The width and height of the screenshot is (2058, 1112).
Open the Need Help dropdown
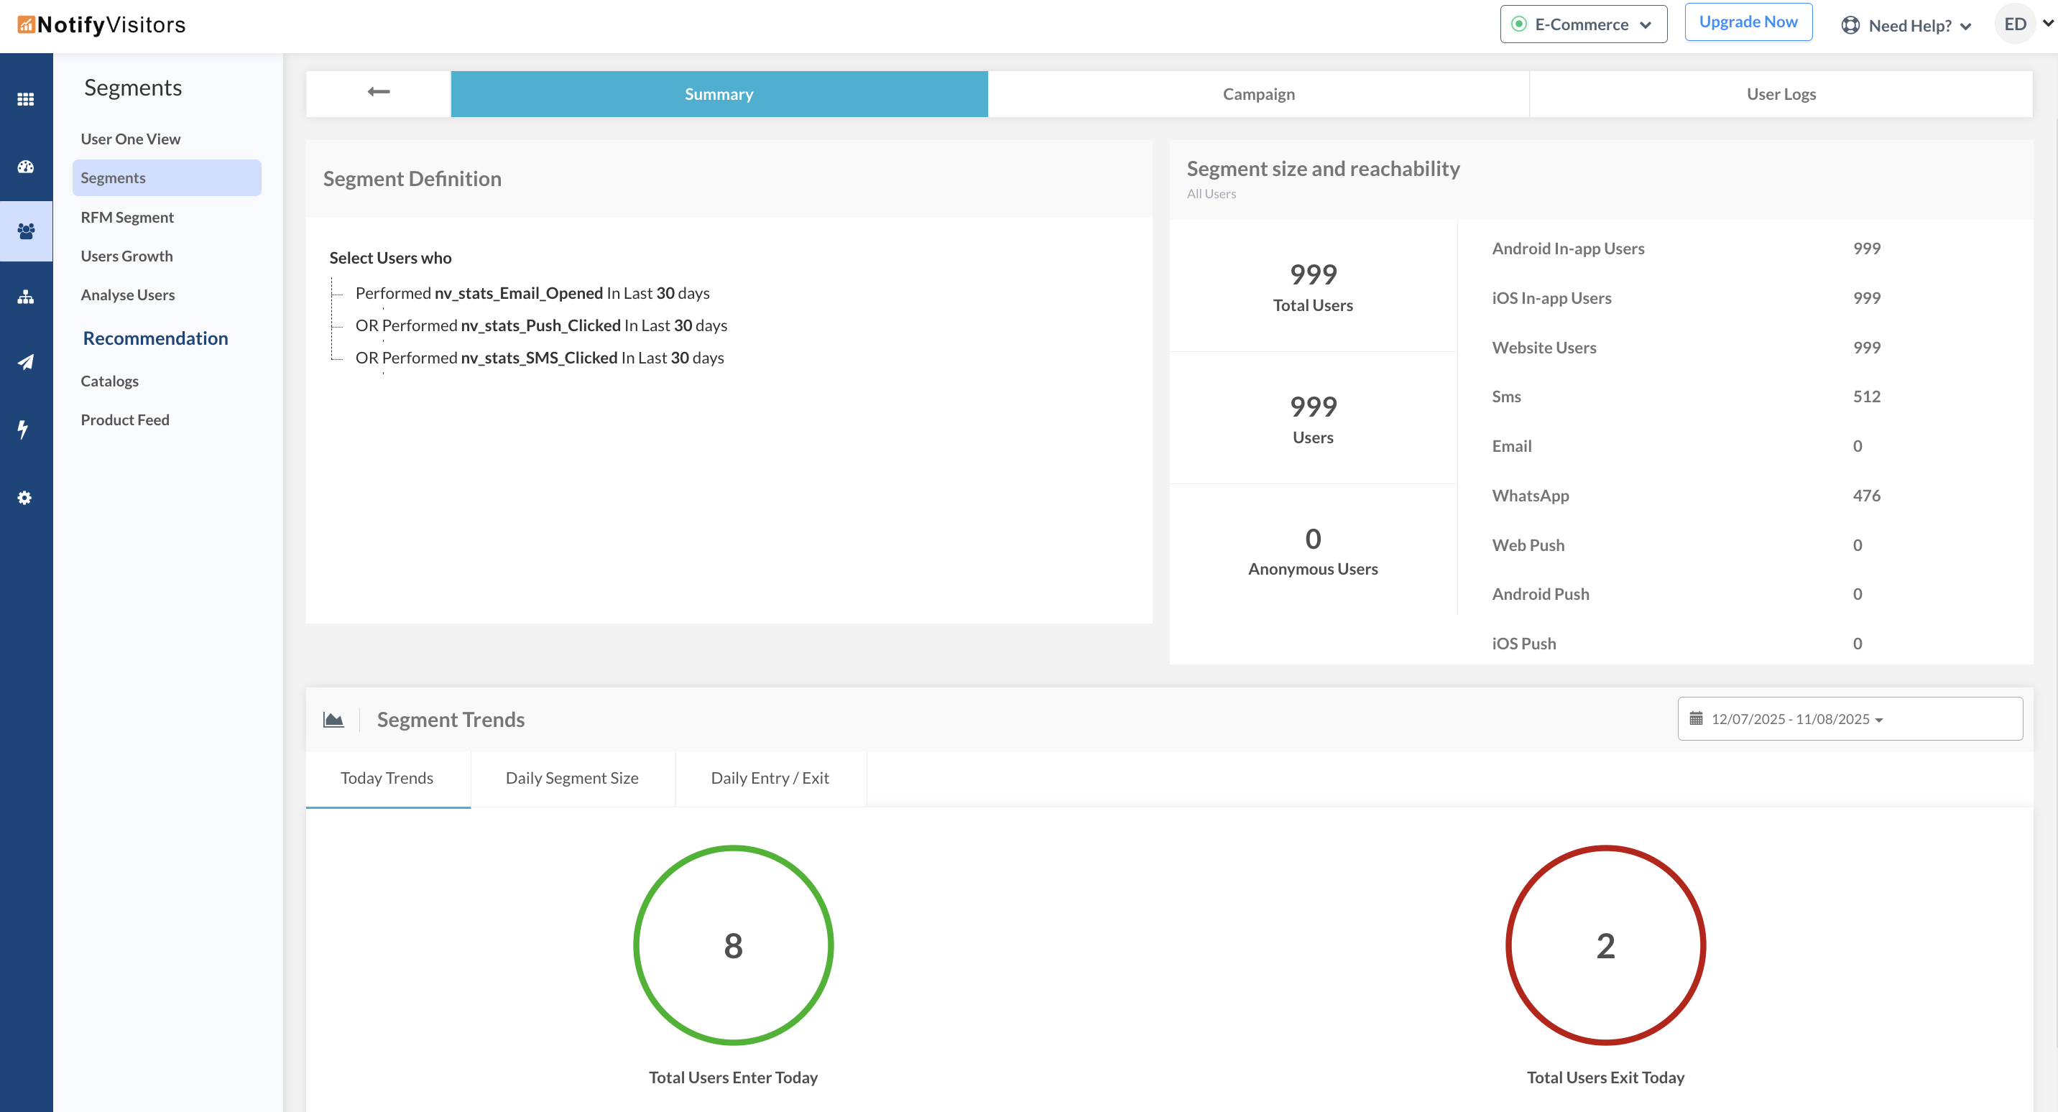point(1906,26)
